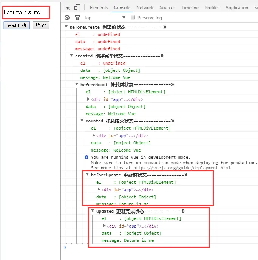Click 'data : [object Object]' under updated
Image resolution: width=258 pixels, height=260 pixels.
click(131, 233)
